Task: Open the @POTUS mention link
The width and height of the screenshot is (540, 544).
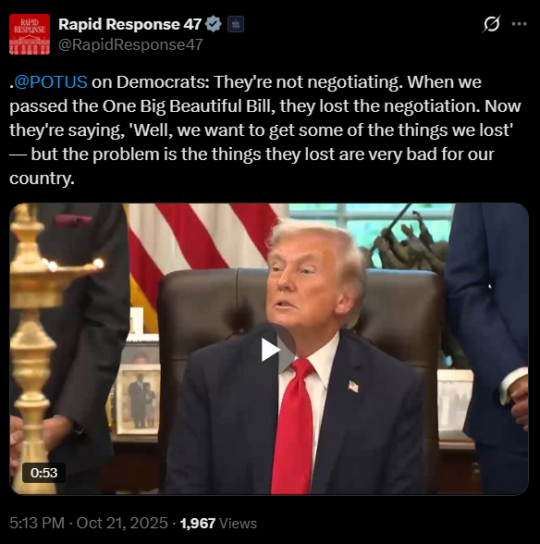Action: point(51,82)
